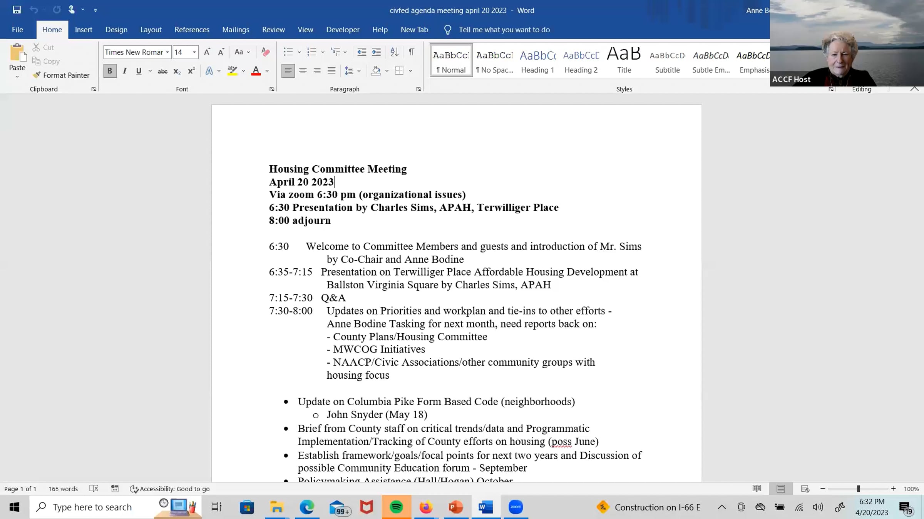
Task: Open the line spacing dropdown arrow
Action: [359, 71]
